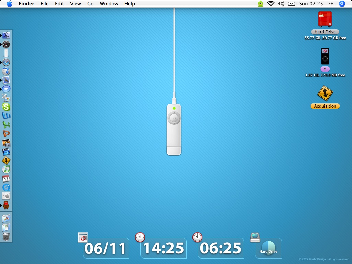Click the Bluetooth-style menu extra icon
The image size is (352, 264).
point(331,4)
